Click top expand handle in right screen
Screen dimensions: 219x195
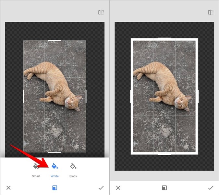pyautogui.click(x=164, y=38)
